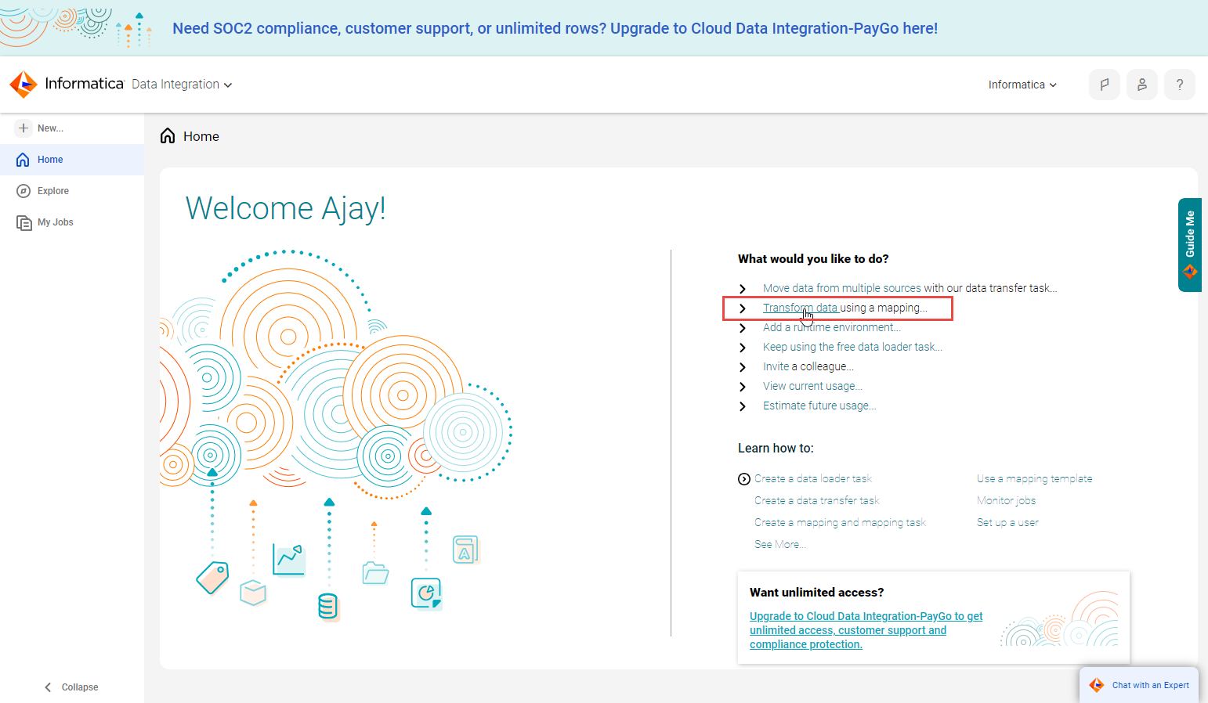Select Explore in the sidebar
This screenshot has width=1208, height=703.
(72, 191)
